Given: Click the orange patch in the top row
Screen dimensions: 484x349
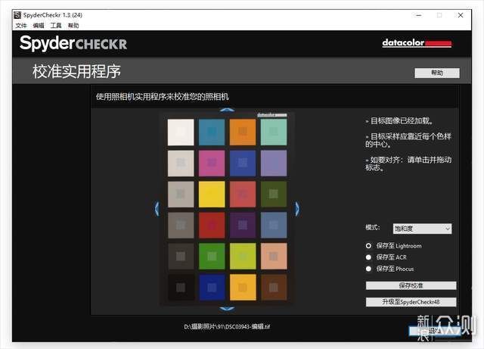Looking at the screenshot, I should click(x=243, y=132).
